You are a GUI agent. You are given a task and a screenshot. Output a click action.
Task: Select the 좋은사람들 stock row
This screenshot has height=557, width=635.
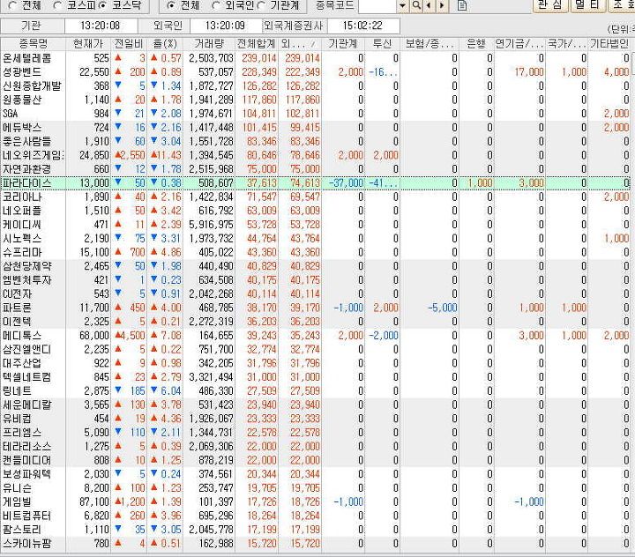point(316,141)
